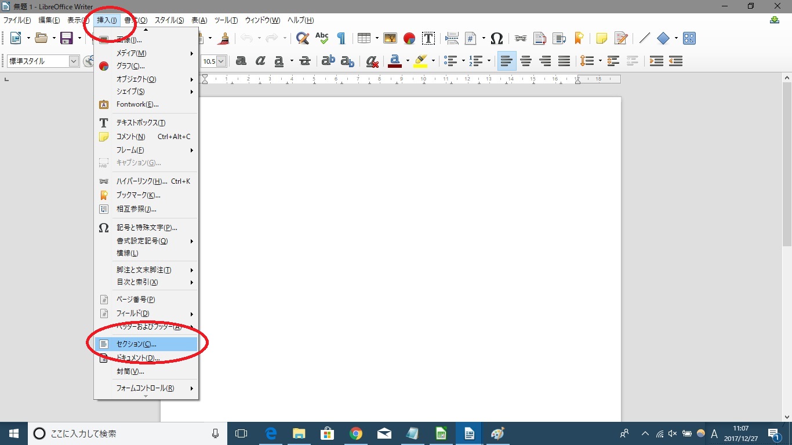This screenshot has width=792, height=445.
Task: Click the Omega special character toolbar icon
Action: click(x=496, y=38)
